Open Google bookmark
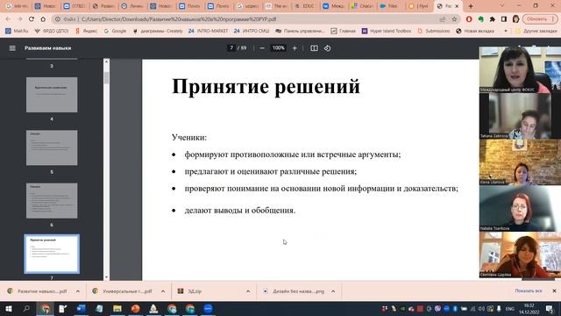Viewport: 561px width, 316px height. click(115, 32)
